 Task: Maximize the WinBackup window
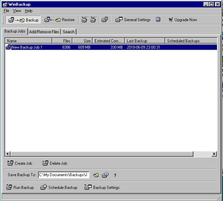tap(212, 4)
